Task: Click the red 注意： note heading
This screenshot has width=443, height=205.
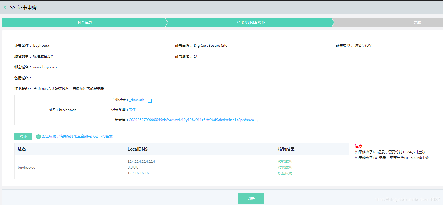Action: [360, 146]
